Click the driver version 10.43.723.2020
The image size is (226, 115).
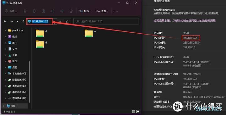point(192,102)
